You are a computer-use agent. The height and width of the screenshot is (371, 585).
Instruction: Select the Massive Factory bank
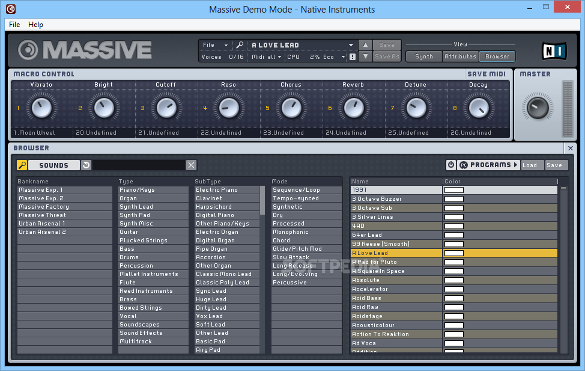click(x=64, y=207)
